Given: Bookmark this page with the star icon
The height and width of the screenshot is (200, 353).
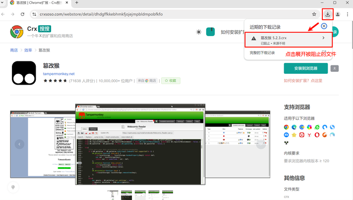Looking at the screenshot, I should pyautogui.click(x=314, y=14).
